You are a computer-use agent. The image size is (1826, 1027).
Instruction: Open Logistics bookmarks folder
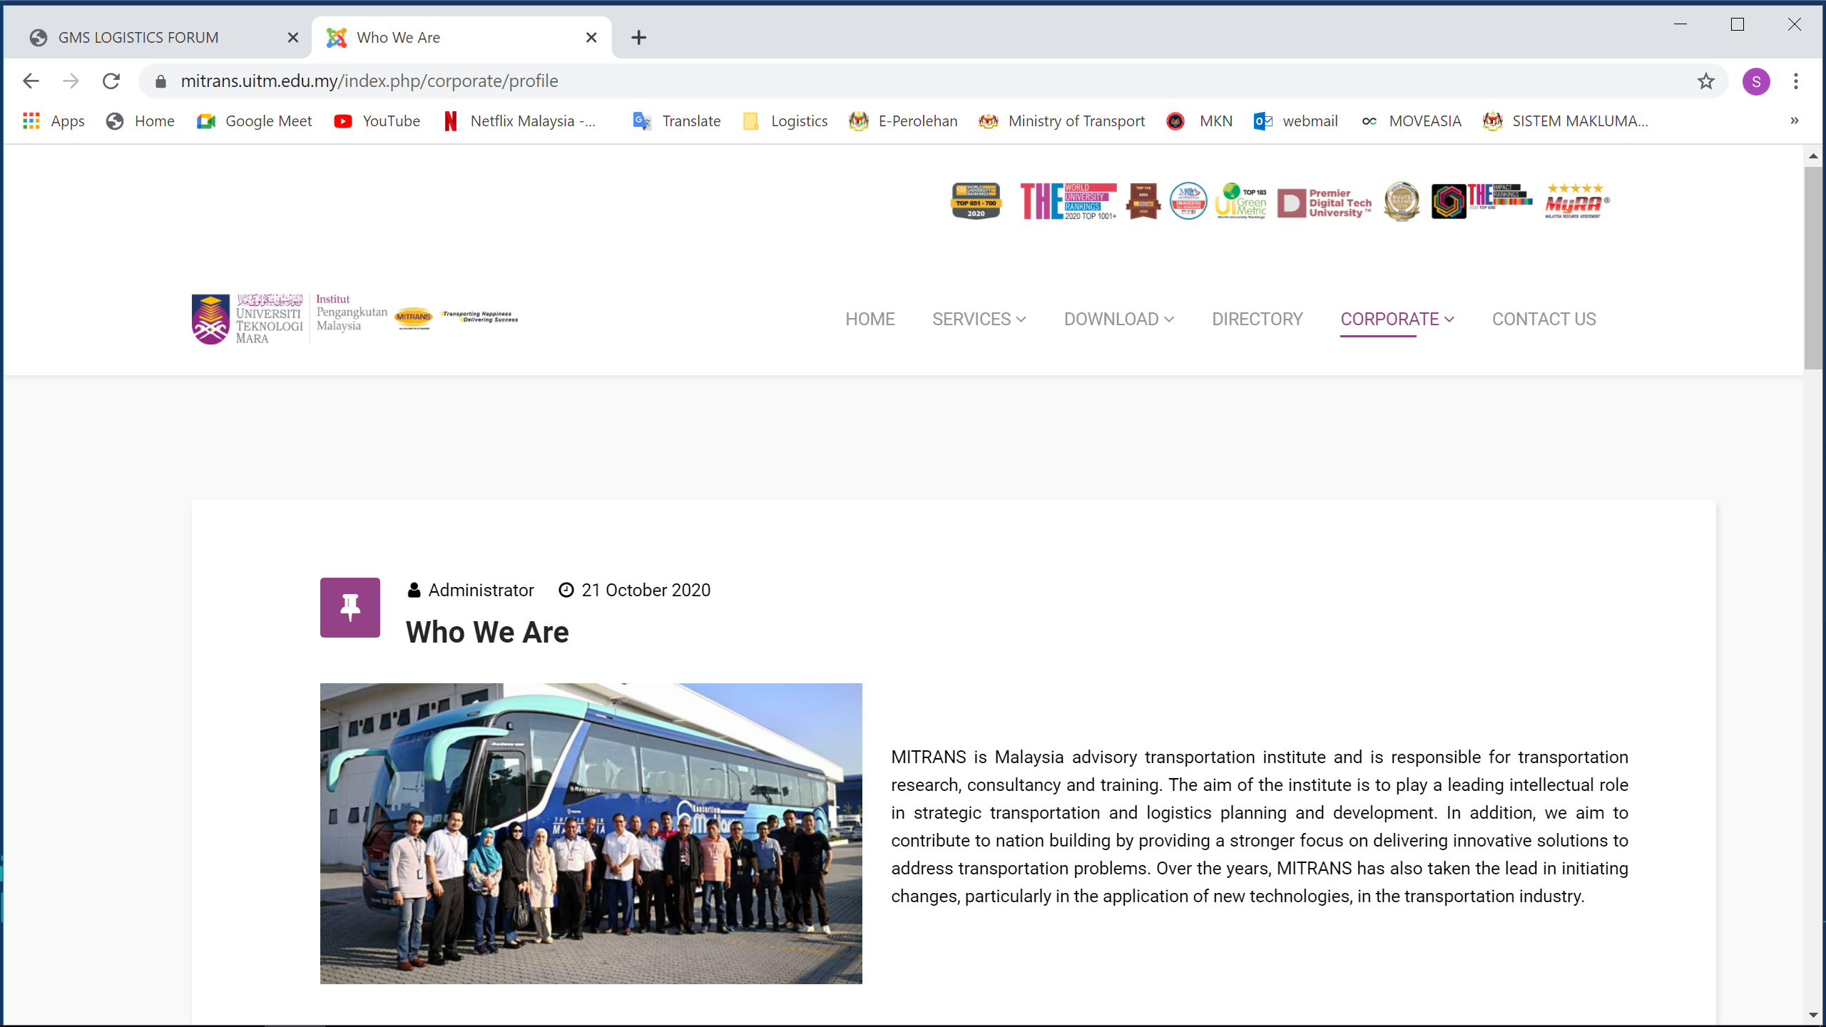[x=785, y=121]
